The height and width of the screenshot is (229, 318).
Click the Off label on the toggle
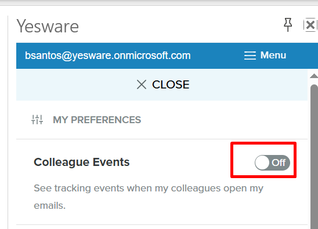point(279,162)
